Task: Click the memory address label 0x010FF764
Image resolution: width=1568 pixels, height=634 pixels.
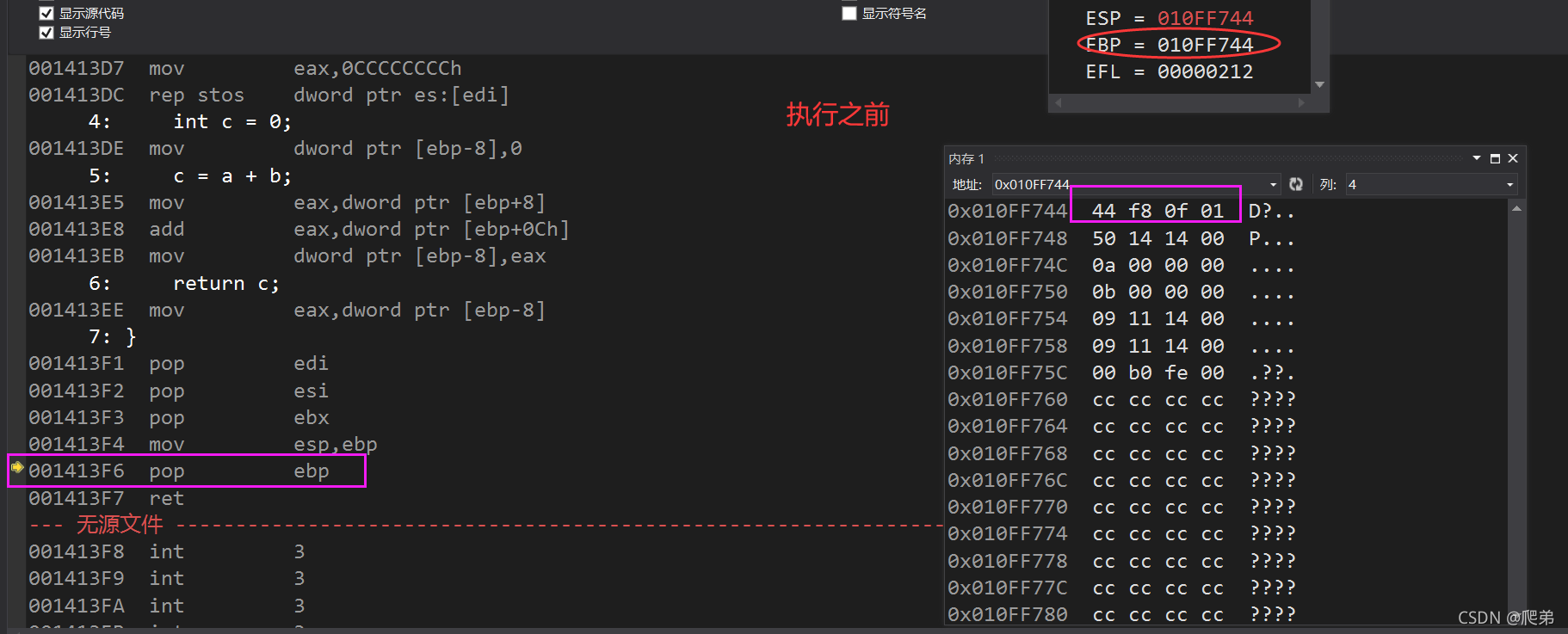Action: tap(1008, 427)
